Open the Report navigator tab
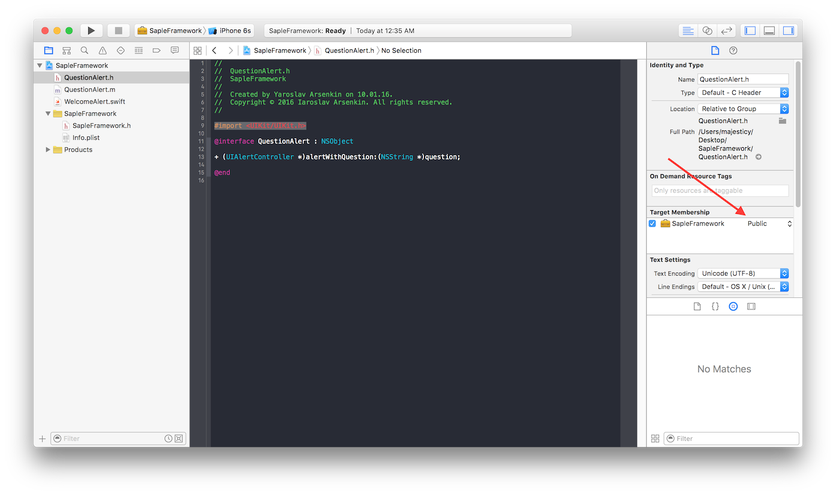The width and height of the screenshot is (836, 495). pyautogui.click(x=175, y=50)
